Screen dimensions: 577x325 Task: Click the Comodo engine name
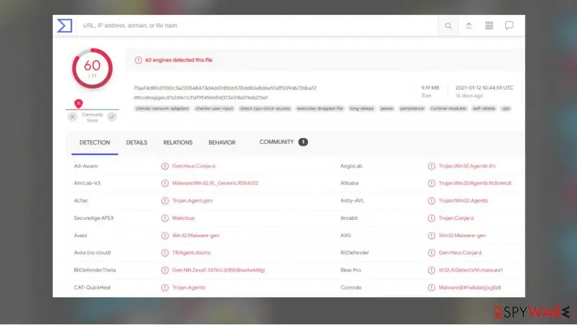click(350, 288)
